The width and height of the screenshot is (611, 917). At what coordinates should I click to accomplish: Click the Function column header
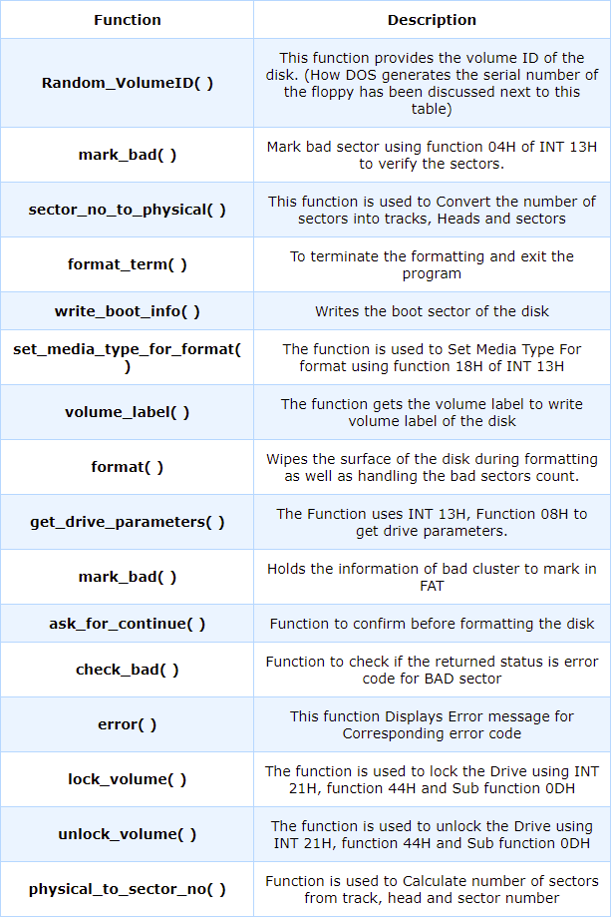point(127,20)
